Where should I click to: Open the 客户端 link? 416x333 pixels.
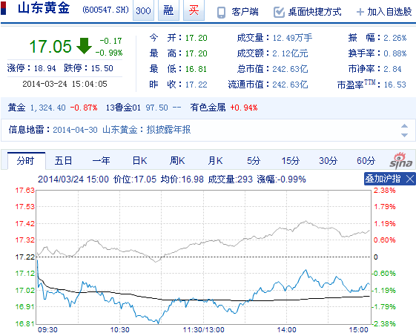click(x=245, y=12)
